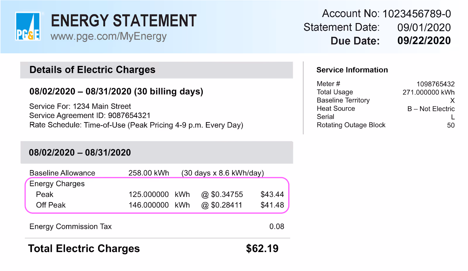Click the Baseline Allowance 258.00 kWh value
The image size is (468, 271).
(x=149, y=173)
